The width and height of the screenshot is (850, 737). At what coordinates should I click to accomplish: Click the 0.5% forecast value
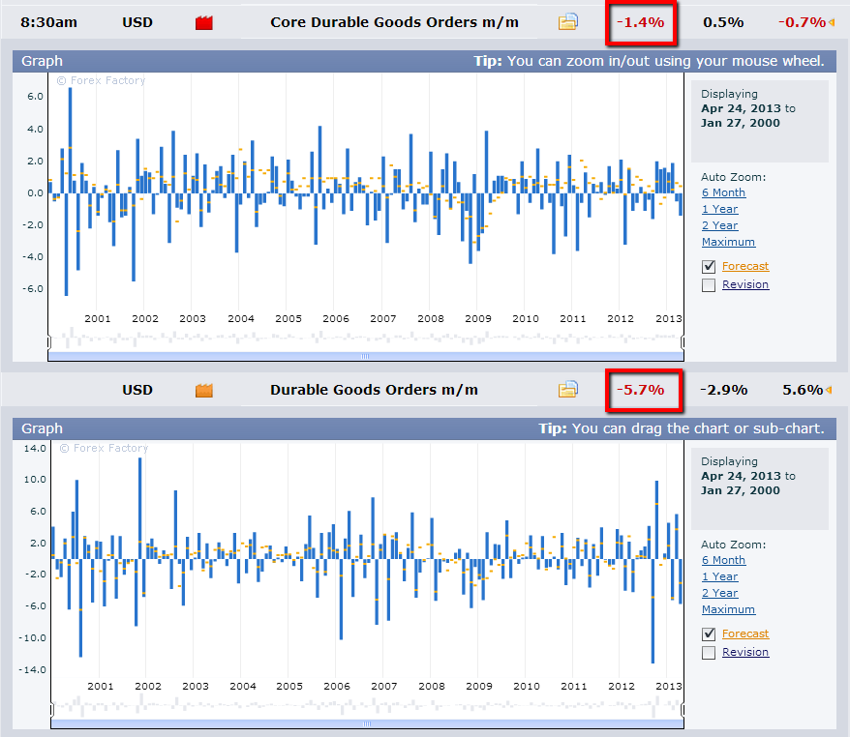[723, 23]
